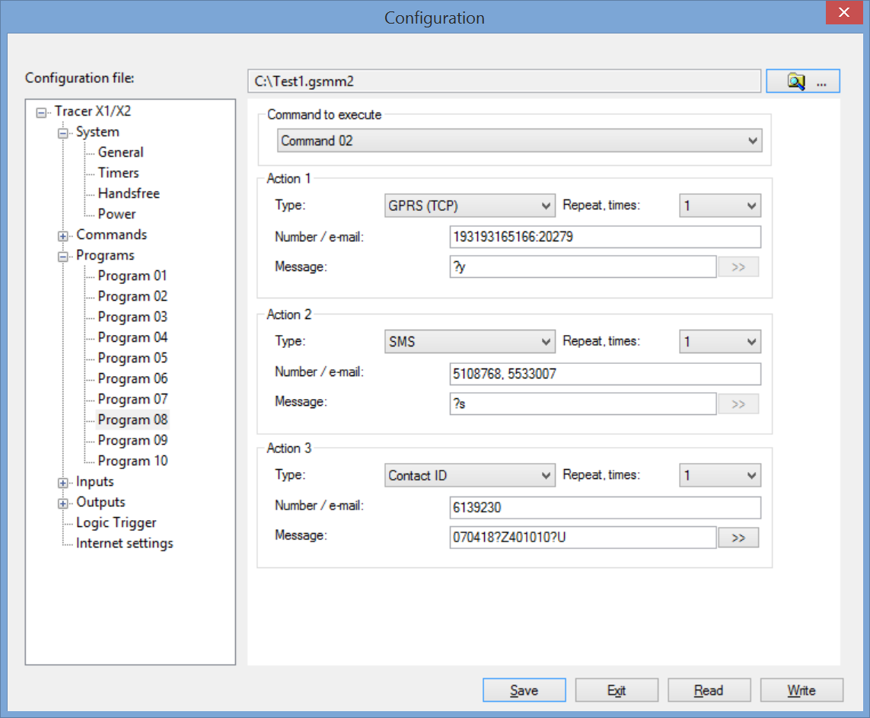870x718 pixels.
Task: Close the Configuration window
Action: (844, 12)
